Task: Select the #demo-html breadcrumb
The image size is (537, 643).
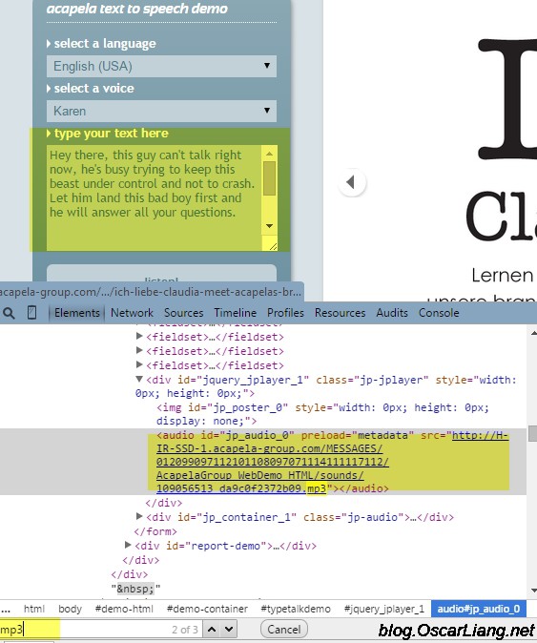Action: pos(124,609)
